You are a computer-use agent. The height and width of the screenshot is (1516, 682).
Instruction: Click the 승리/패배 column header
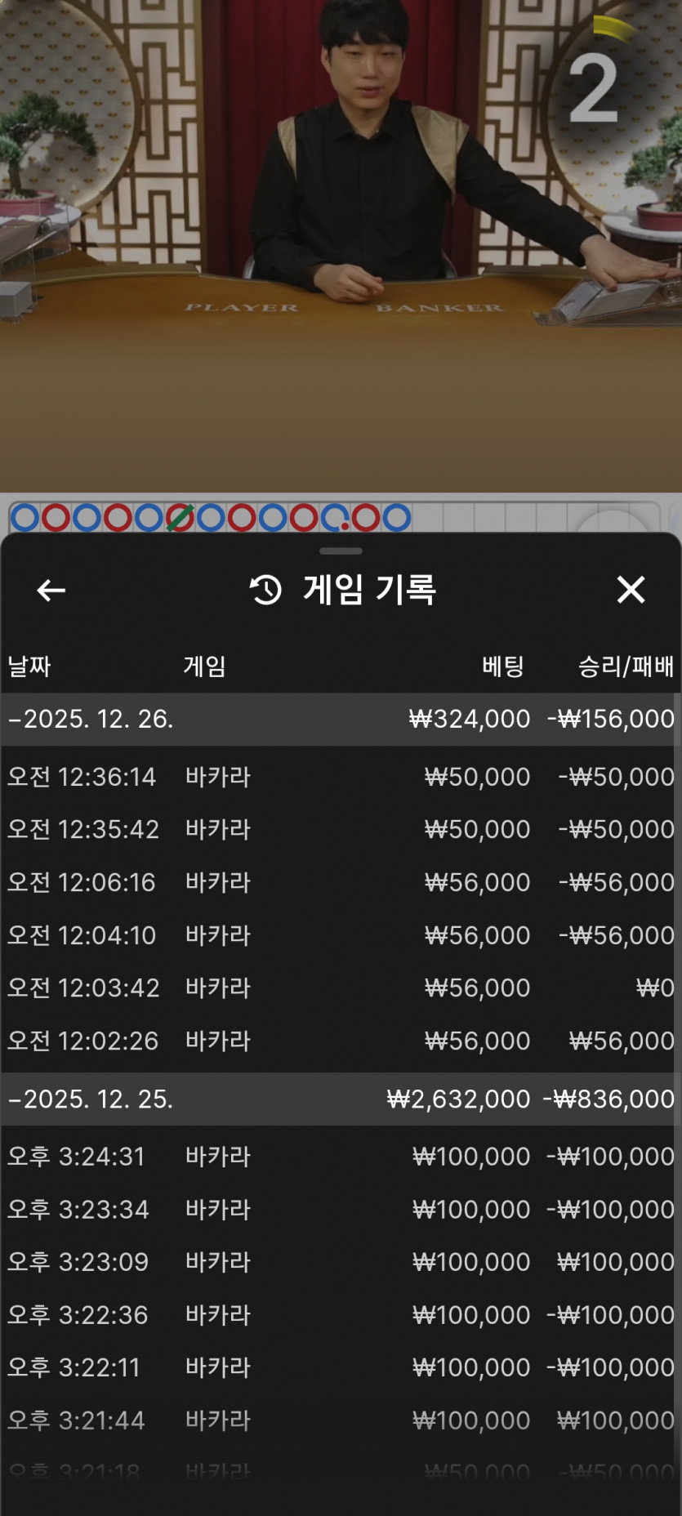(626, 667)
